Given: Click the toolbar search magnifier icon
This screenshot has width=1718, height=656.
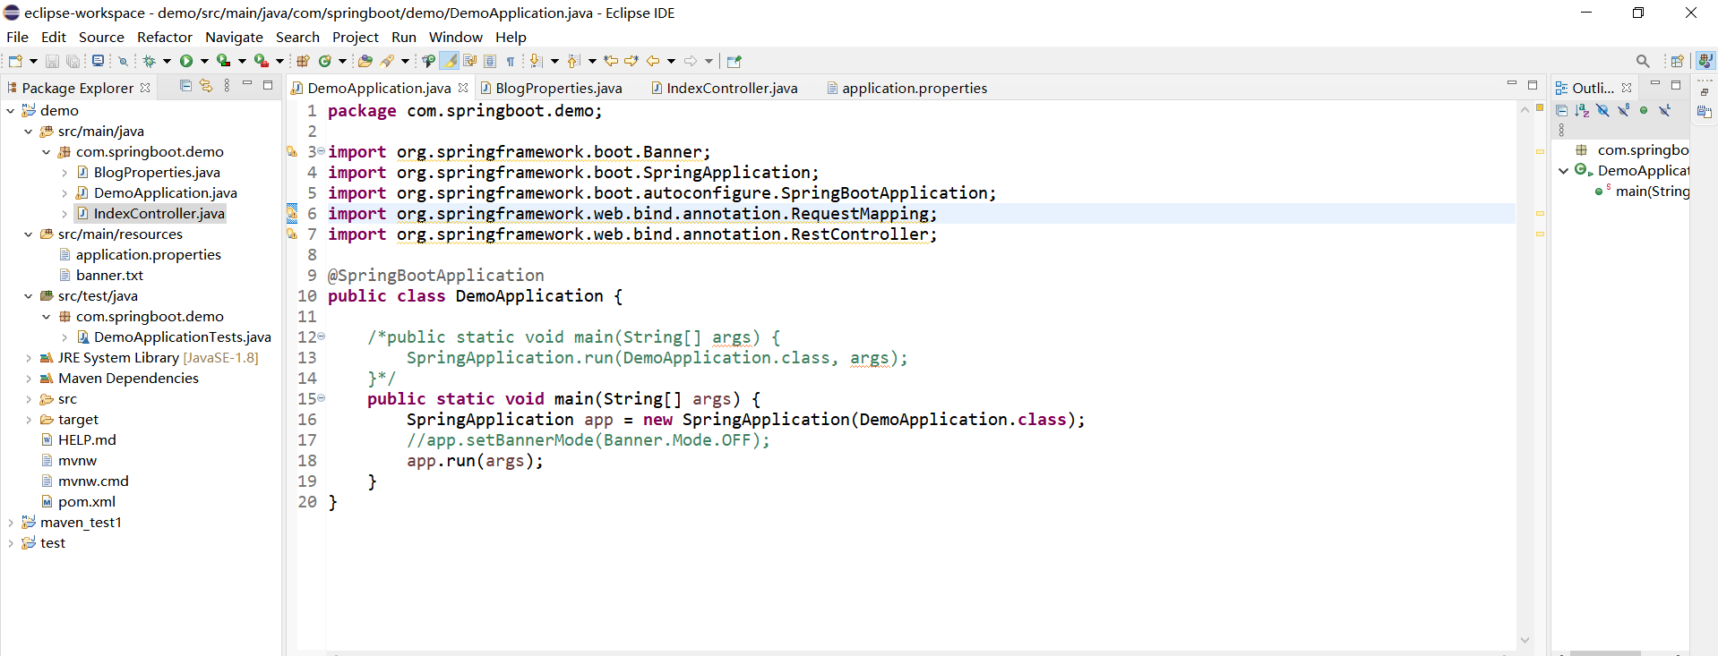Looking at the screenshot, I should 1642,61.
